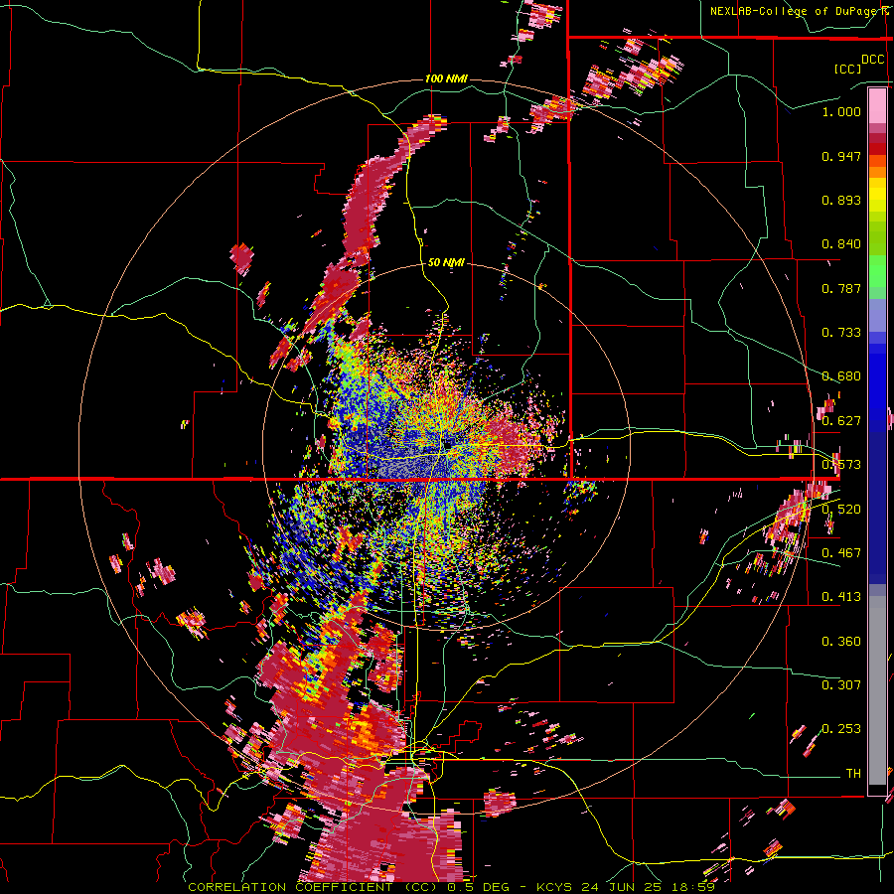894x894 pixels.
Task: Click the 100 NMI range ring label
Action: tap(445, 78)
